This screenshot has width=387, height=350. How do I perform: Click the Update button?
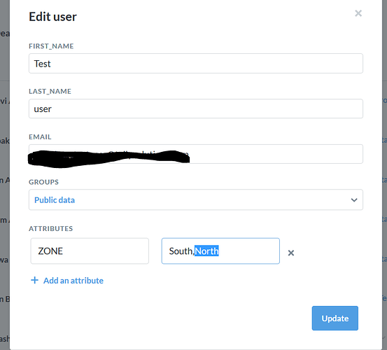[x=335, y=318]
